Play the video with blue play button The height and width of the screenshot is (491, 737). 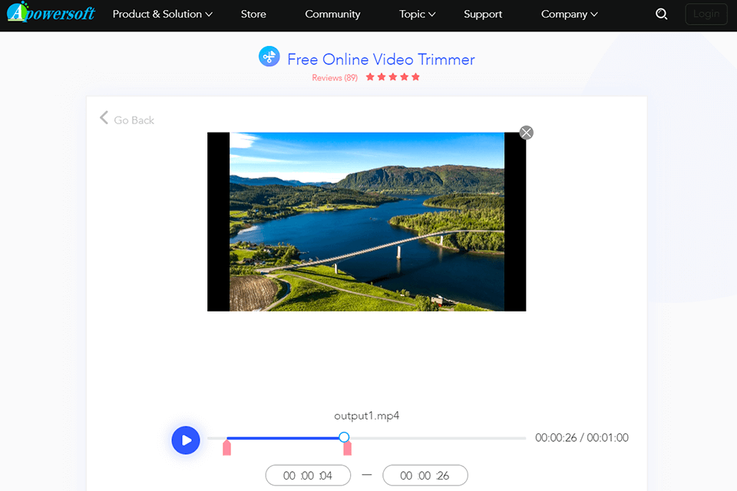(x=186, y=440)
